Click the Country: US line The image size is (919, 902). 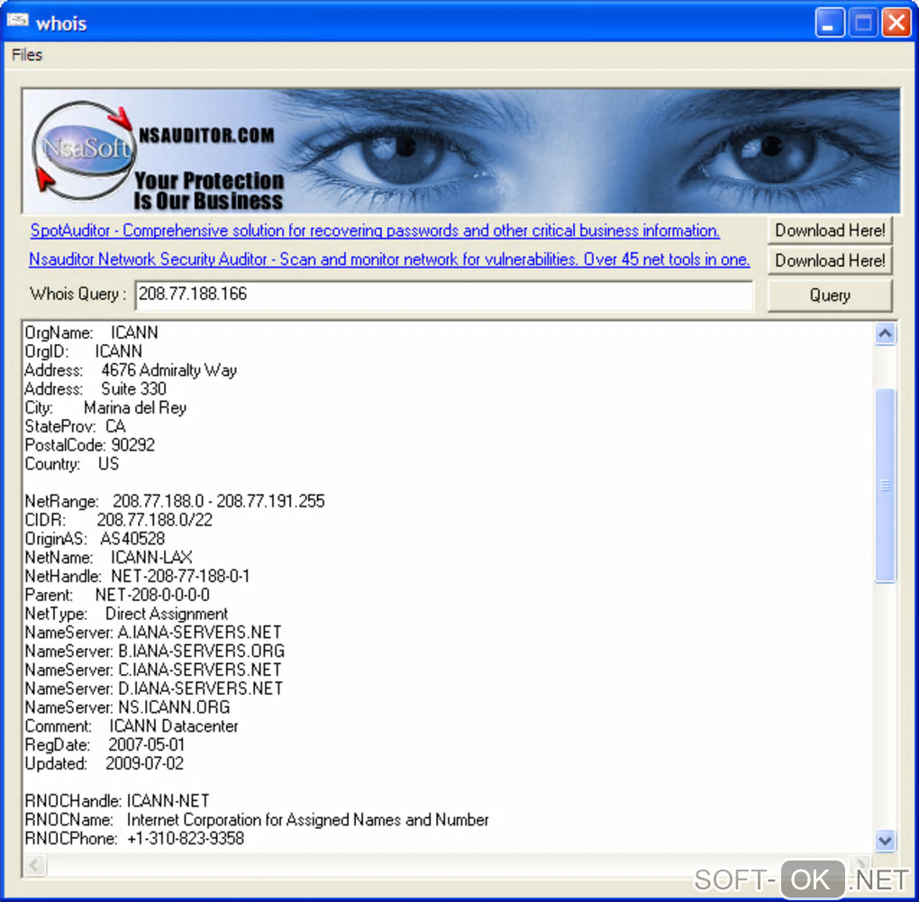(71, 464)
